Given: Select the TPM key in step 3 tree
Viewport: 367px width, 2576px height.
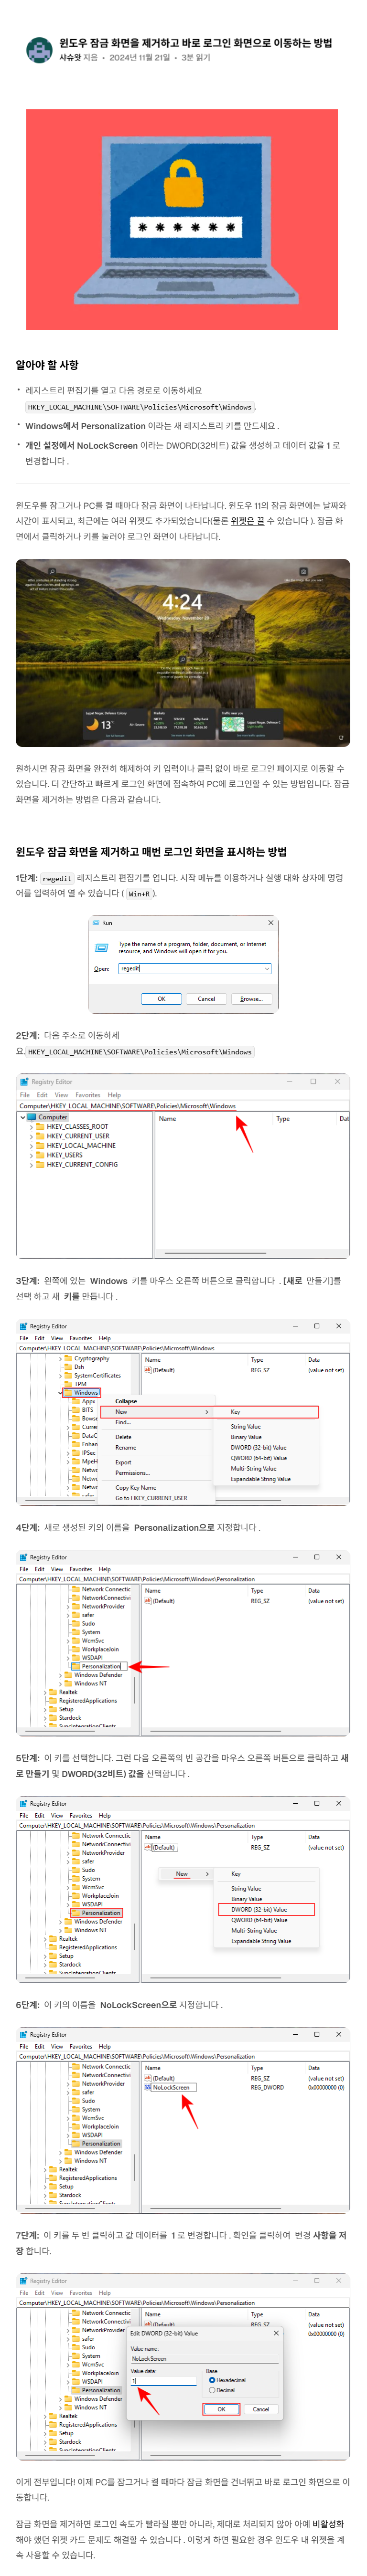Looking at the screenshot, I should tap(79, 1384).
